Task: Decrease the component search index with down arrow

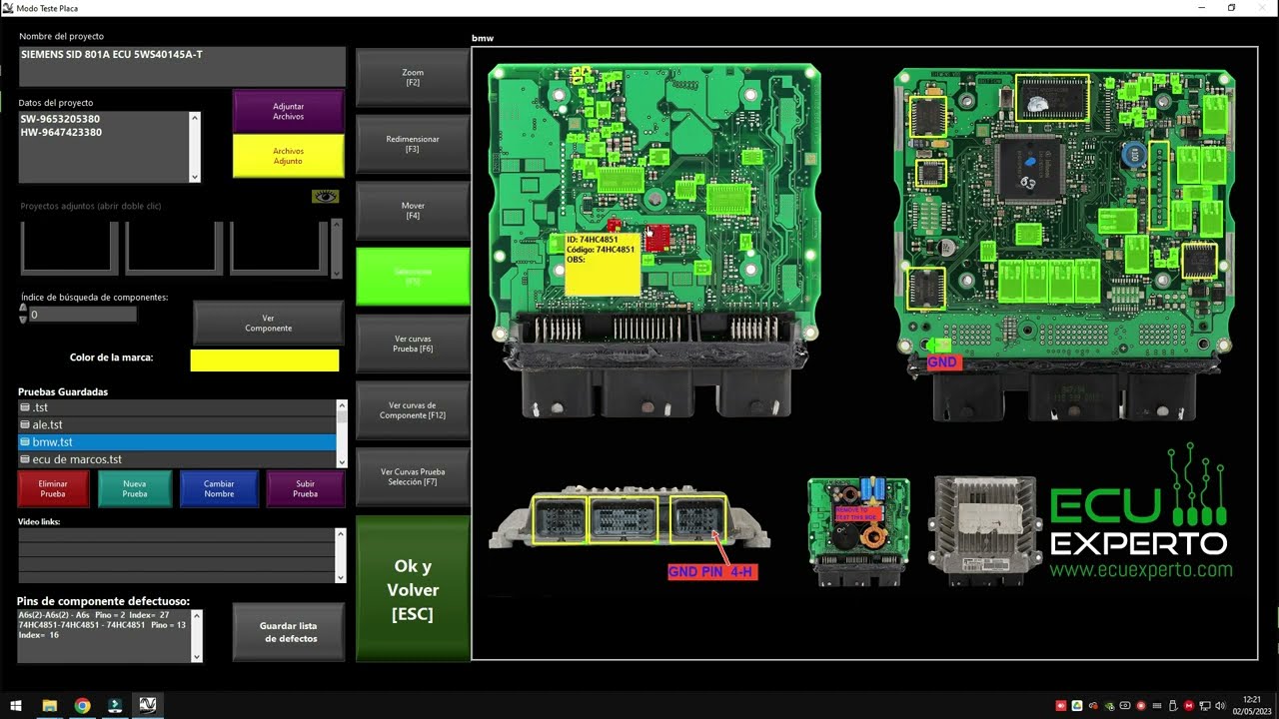Action: point(23,319)
